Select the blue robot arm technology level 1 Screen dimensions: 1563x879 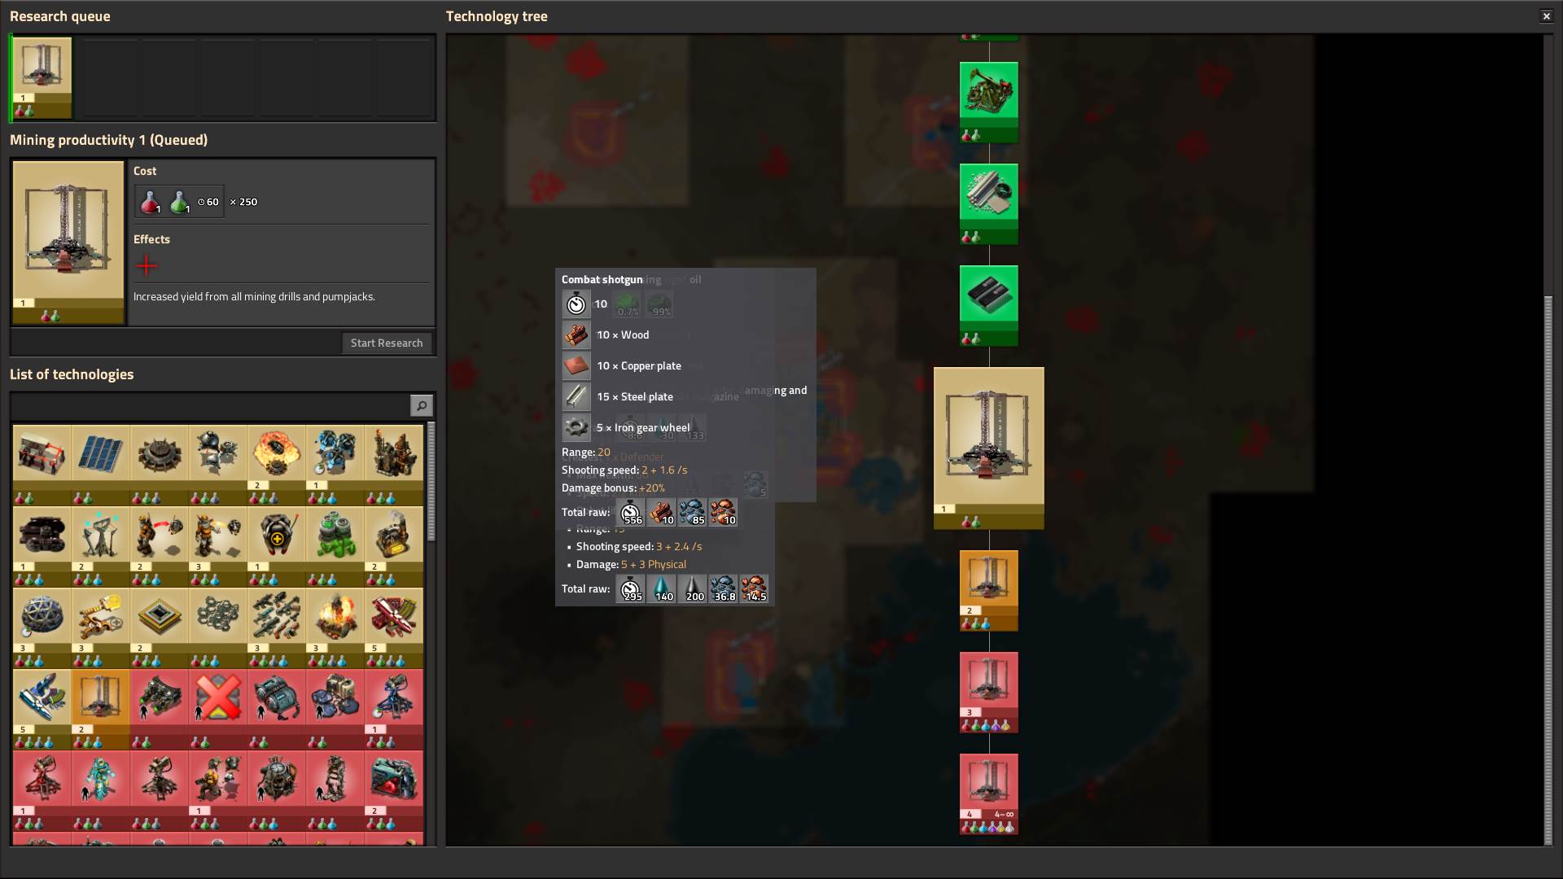(x=394, y=708)
